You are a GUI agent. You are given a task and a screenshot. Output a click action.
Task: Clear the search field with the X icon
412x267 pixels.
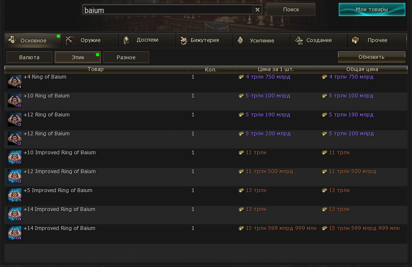point(257,10)
